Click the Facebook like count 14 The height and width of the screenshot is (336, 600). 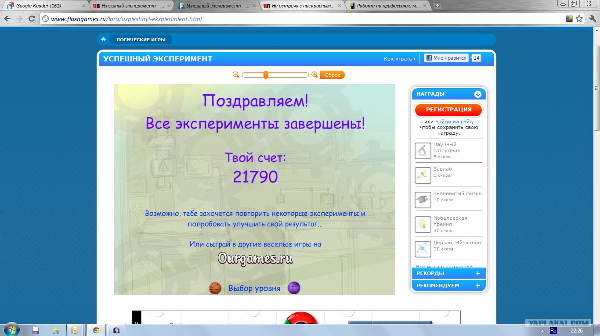click(476, 58)
